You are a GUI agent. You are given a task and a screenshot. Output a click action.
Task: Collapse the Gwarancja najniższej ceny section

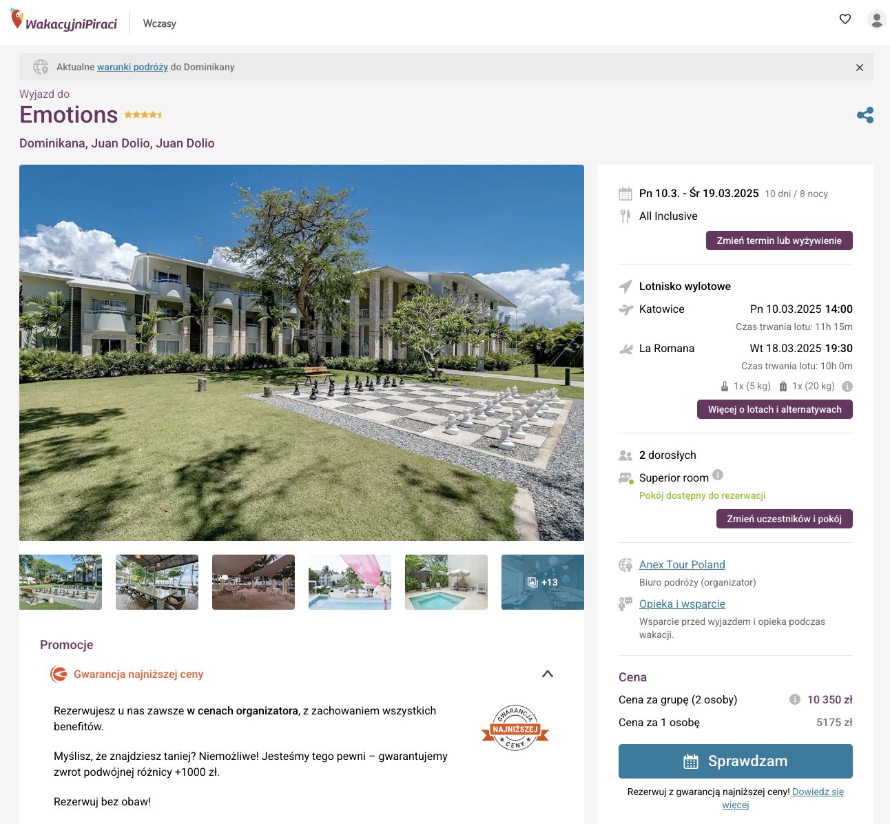pos(548,674)
